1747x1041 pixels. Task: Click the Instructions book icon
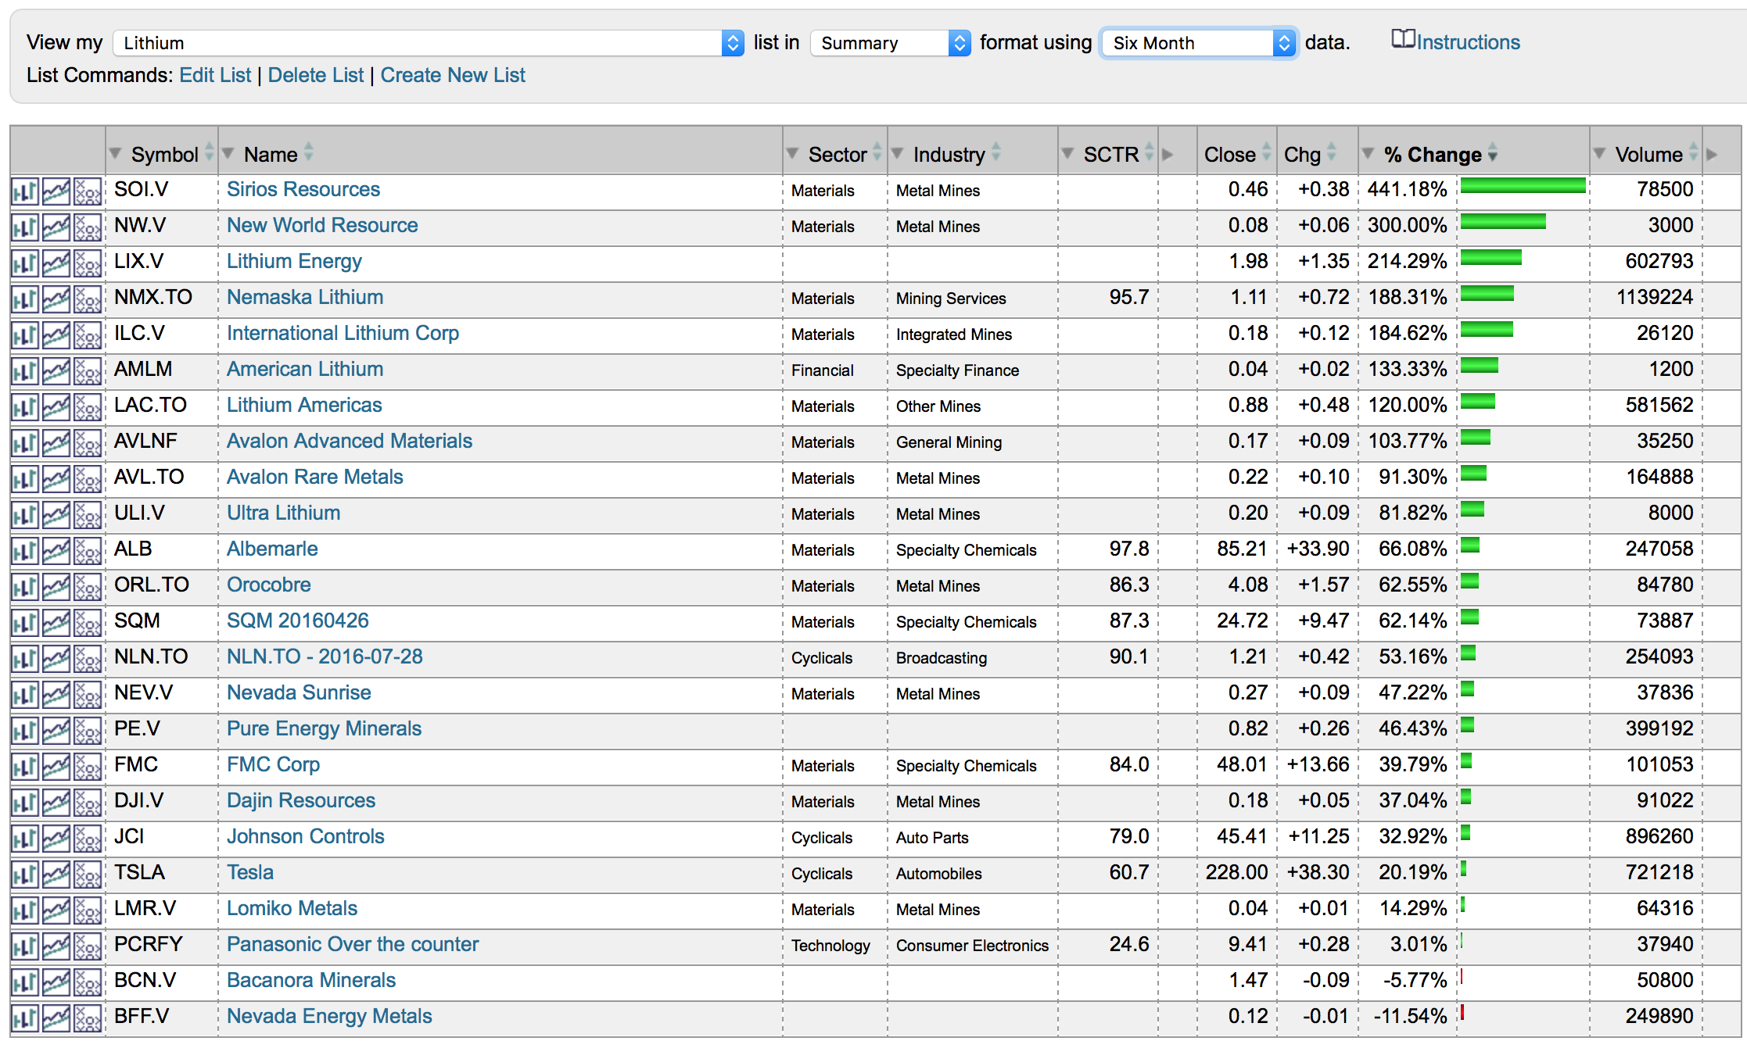(x=1403, y=39)
